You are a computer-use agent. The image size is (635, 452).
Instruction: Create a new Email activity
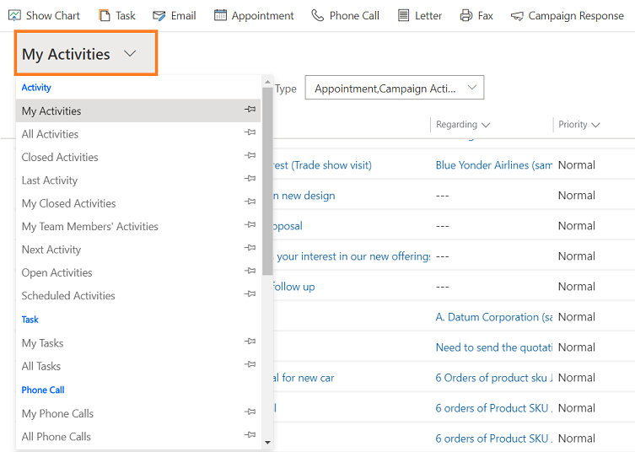pos(175,16)
